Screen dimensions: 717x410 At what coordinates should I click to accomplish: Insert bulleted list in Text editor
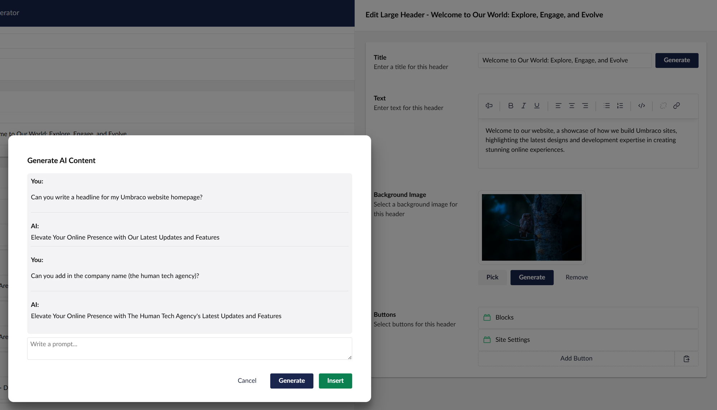click(607, 105)
